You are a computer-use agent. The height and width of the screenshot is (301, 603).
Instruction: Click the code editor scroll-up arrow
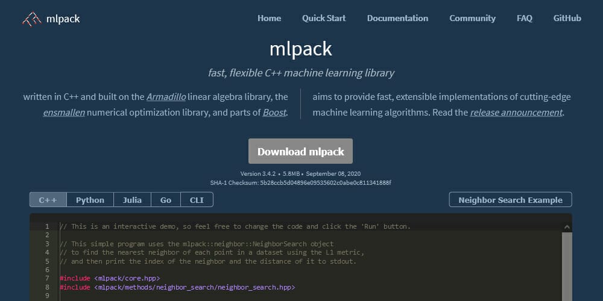pyautogui.click(x=567, y=227)
